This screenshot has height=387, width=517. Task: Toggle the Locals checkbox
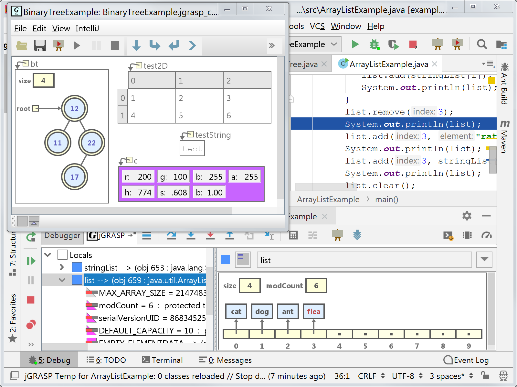(x=62, y=255)
